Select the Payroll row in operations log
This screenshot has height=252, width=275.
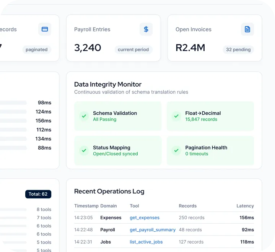(164, 230)
